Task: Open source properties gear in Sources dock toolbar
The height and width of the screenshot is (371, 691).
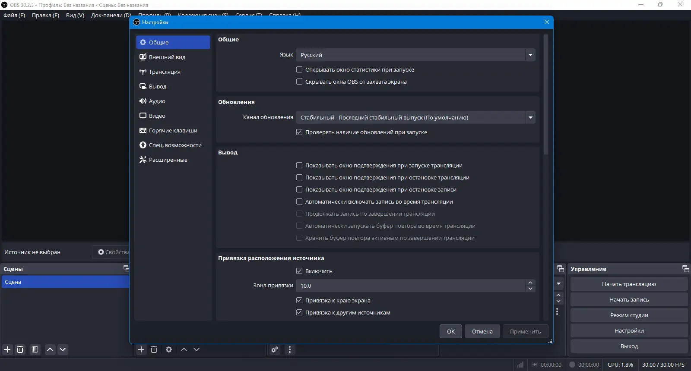Action: pos(169,349)
